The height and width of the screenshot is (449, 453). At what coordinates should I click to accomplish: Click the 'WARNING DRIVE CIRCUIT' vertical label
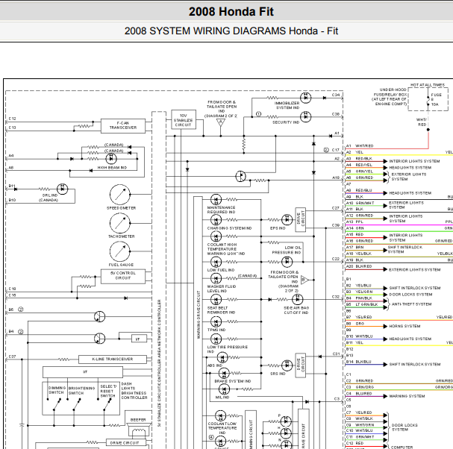(199, 315)
